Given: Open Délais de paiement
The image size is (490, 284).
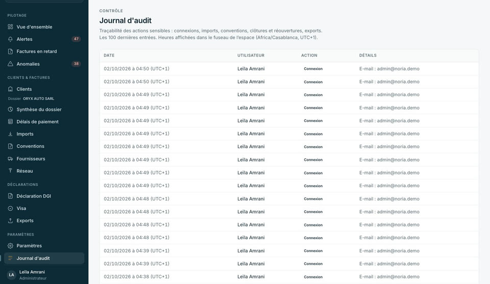Looking at the screenshot, I should (x=44, y=122).
